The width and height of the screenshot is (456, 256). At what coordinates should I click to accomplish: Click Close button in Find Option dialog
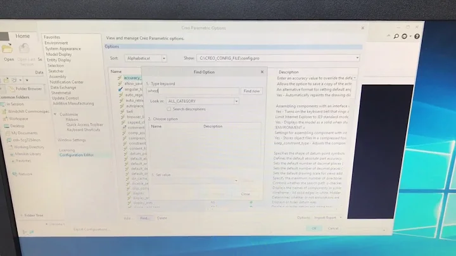245,194
